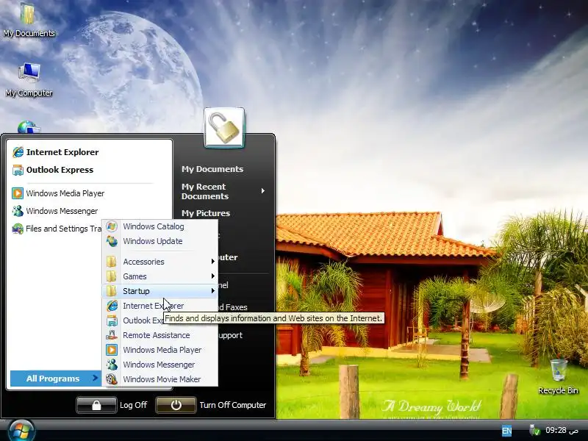Click the Log Off lock button
Screen dimensions: 588x441
[x=96, y=405]
